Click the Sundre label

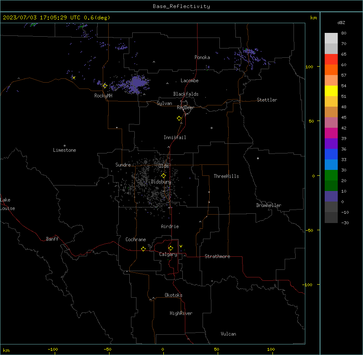click(x=123, y=165)
